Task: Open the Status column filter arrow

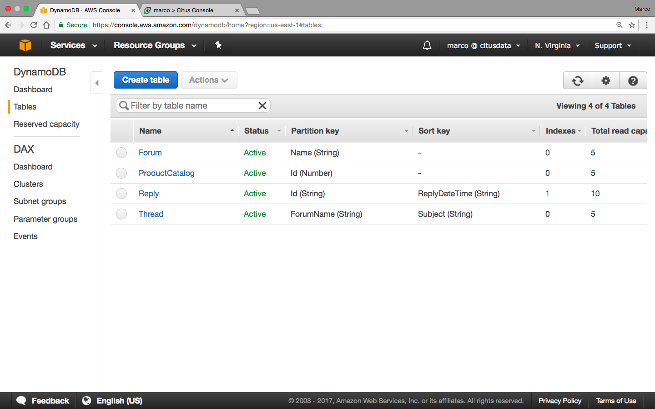Action: point(279,131)
